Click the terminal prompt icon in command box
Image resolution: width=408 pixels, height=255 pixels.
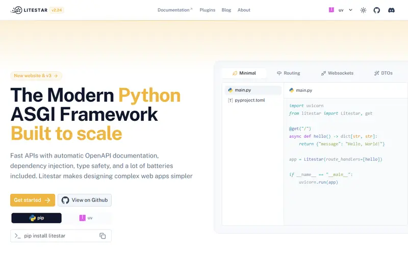(x=17, y=236)
